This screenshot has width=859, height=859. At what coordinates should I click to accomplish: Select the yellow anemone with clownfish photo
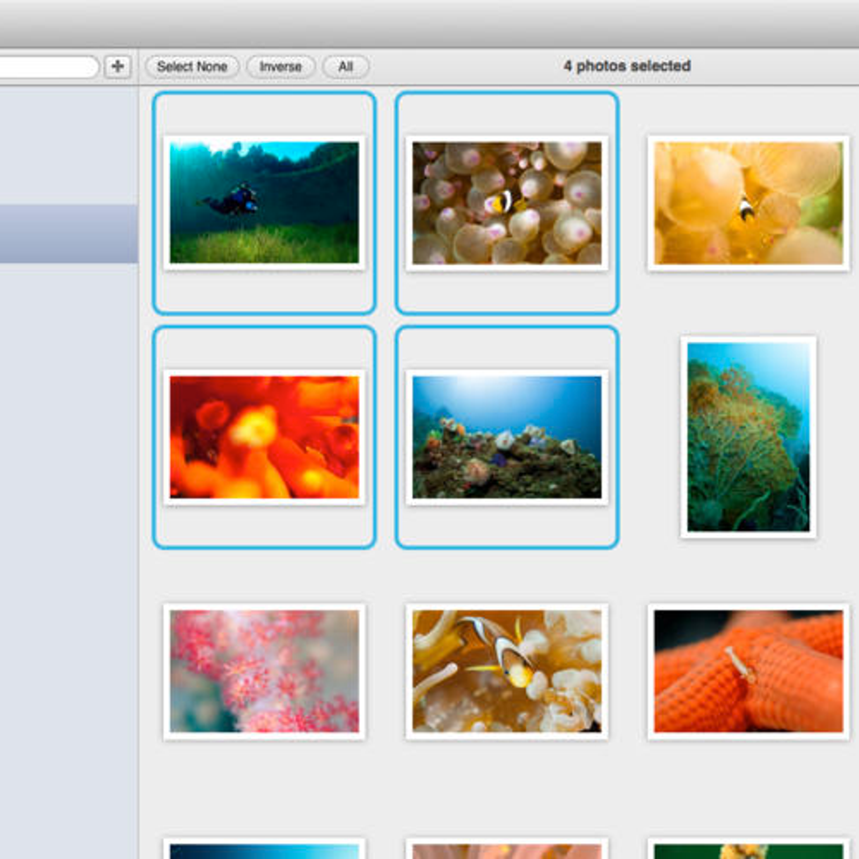(x=748, y=202)
